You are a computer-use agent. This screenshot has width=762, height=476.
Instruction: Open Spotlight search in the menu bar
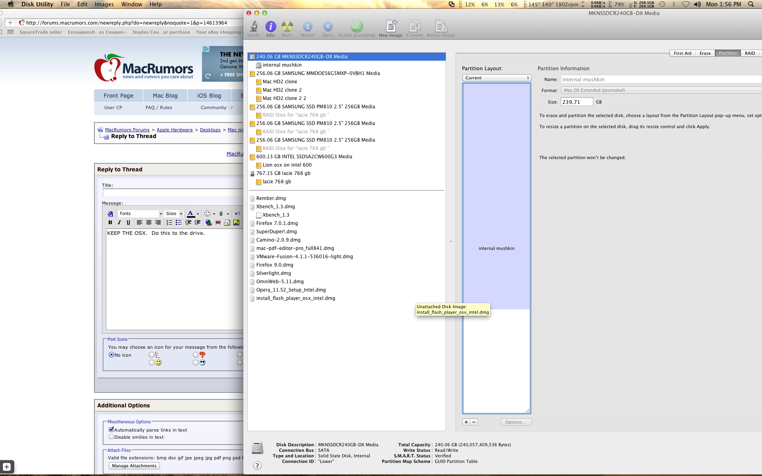point(751,4)
